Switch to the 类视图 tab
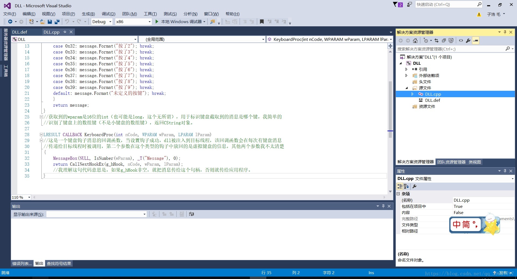Image resolution: width=517 pixels, height=279 pixels. pos(475,162)
